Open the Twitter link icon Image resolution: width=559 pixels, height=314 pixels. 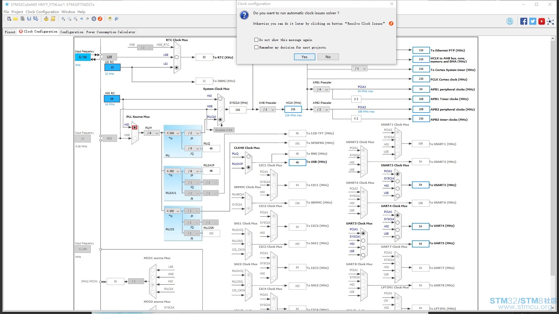pyautogui.click(x=533, y=21)
